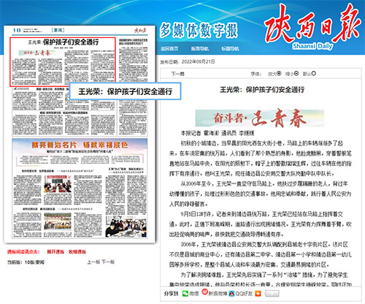Click the 奋斗者·正青春 banner image
The image size is (365, 304).
coord(260,118)
